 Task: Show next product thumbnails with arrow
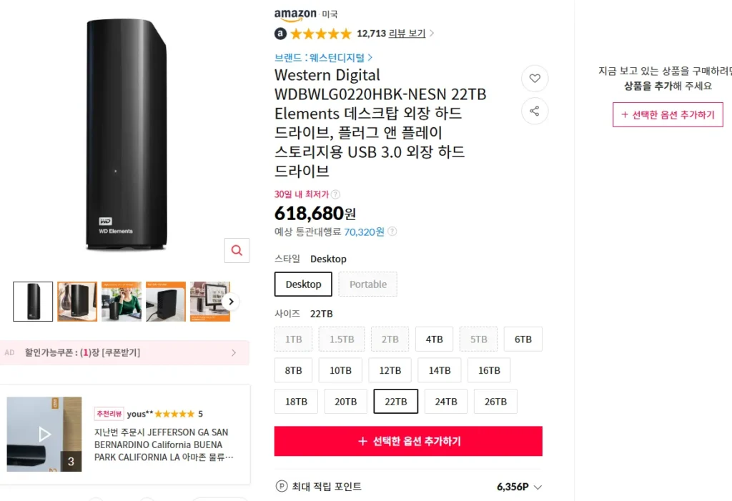[231, 302]
